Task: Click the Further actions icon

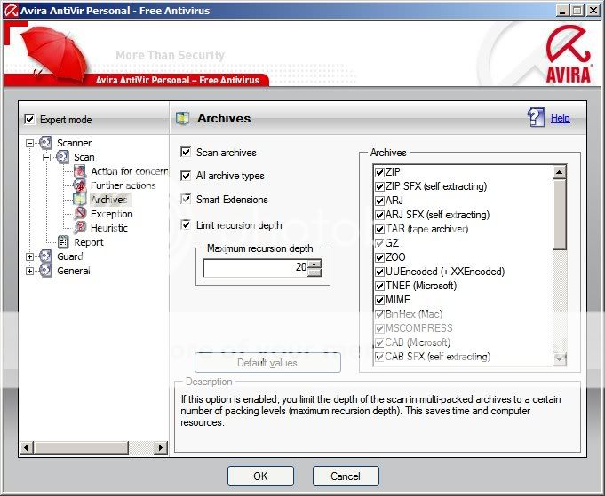Action: tap(80, 185)
